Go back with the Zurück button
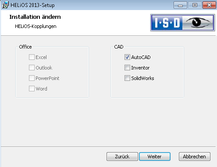 tap(122, 157)
